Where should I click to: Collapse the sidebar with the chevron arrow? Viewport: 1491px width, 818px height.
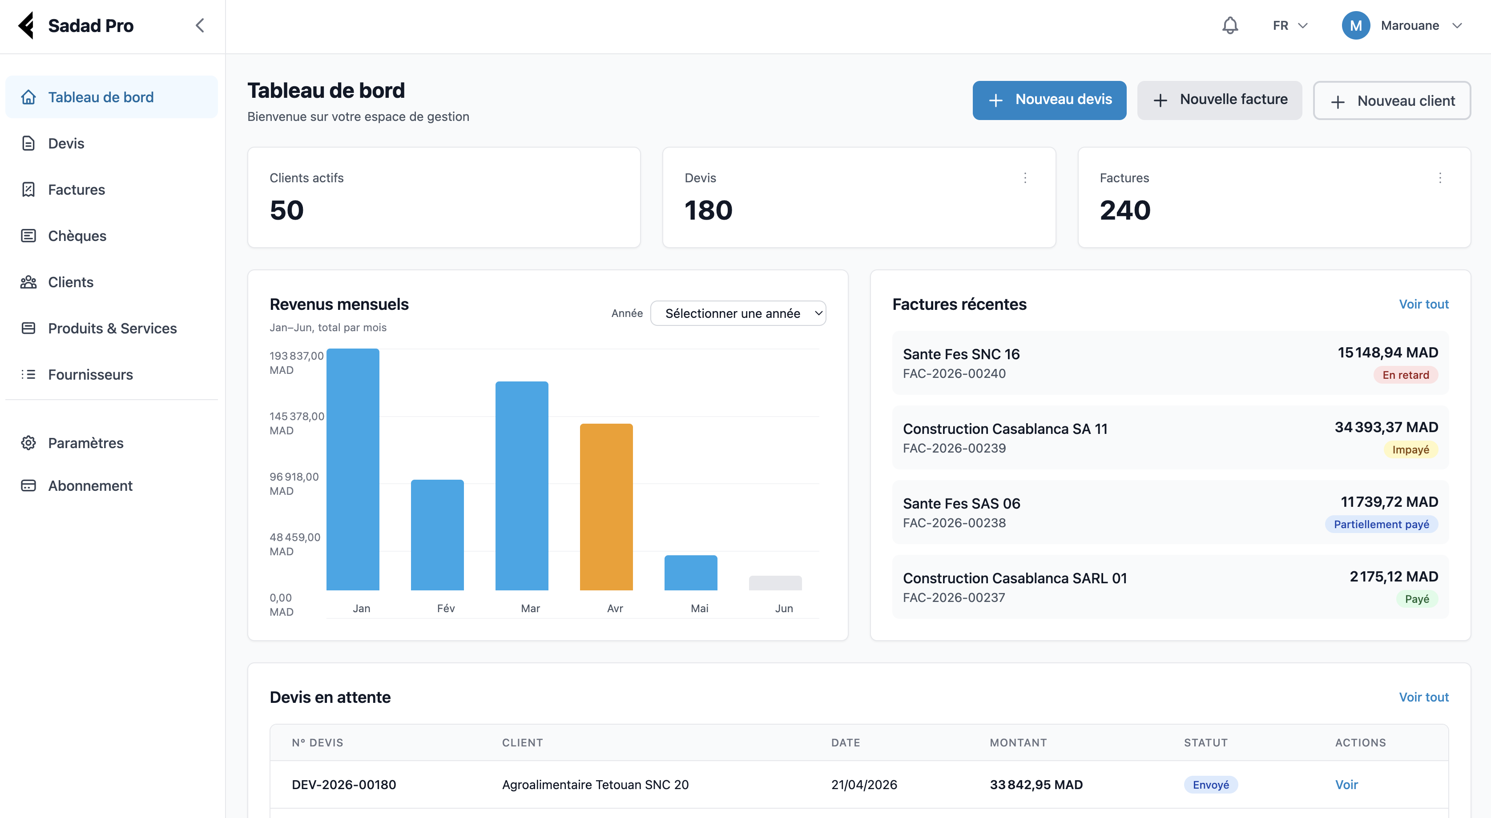200,25
